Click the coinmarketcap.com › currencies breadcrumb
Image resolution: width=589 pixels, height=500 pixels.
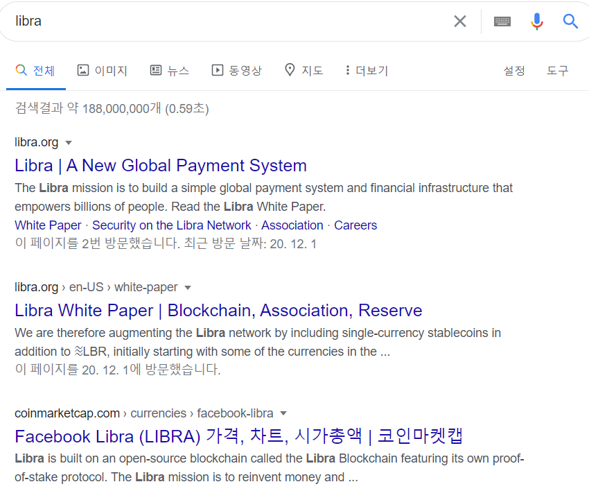coord(144,413)
